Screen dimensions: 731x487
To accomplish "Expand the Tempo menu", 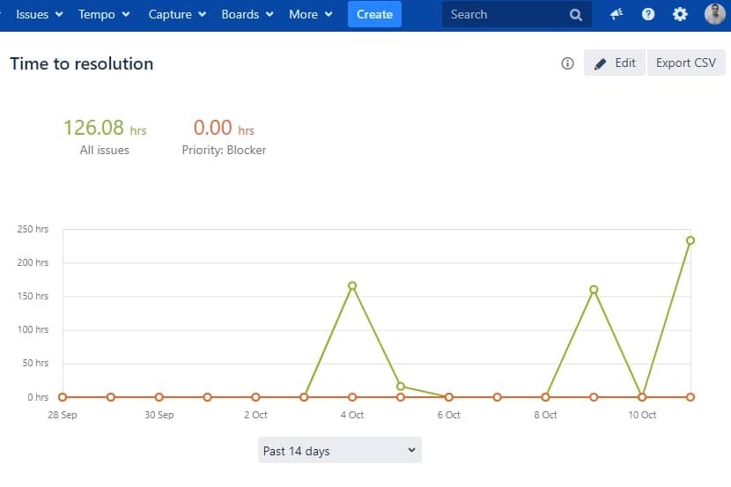I will tap(104, 14).
